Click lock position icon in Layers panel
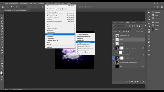Screen dimensions: 164x92 point(124,32)
